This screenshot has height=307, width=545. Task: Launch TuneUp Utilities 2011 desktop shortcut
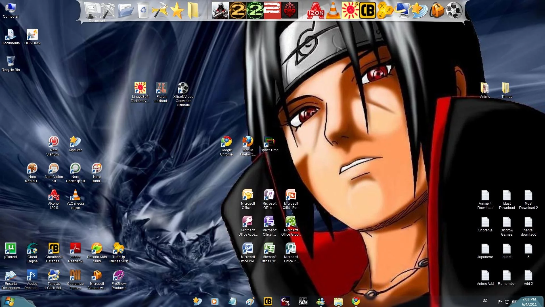click(x=118, y=253)
